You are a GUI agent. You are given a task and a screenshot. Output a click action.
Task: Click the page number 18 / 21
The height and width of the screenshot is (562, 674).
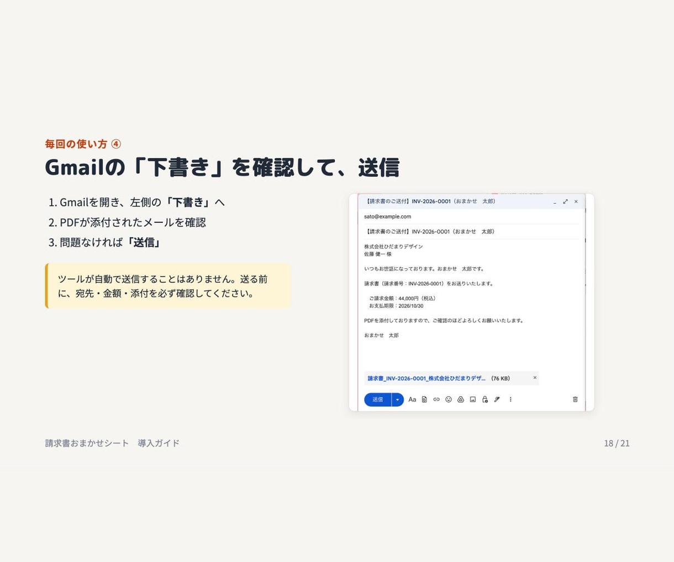point(617,443)
